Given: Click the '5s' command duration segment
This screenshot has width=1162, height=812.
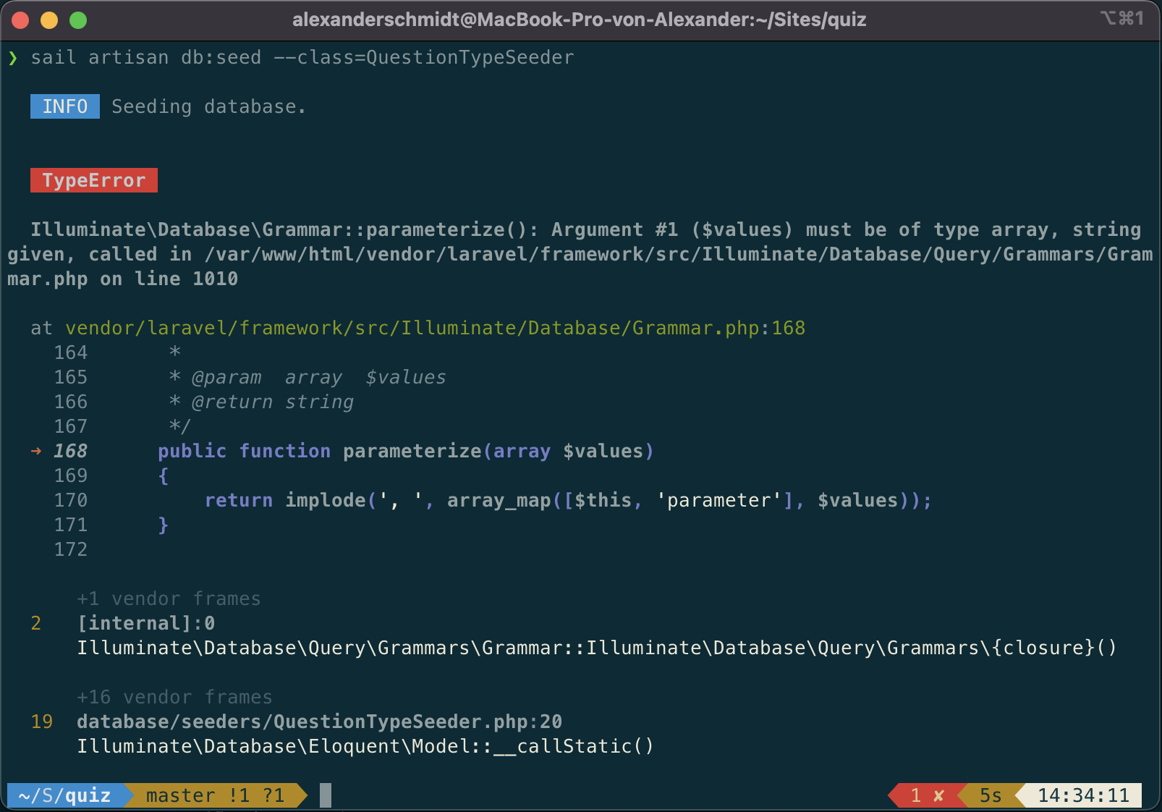Looking at the screenshot, I should (x=991, y=795).
